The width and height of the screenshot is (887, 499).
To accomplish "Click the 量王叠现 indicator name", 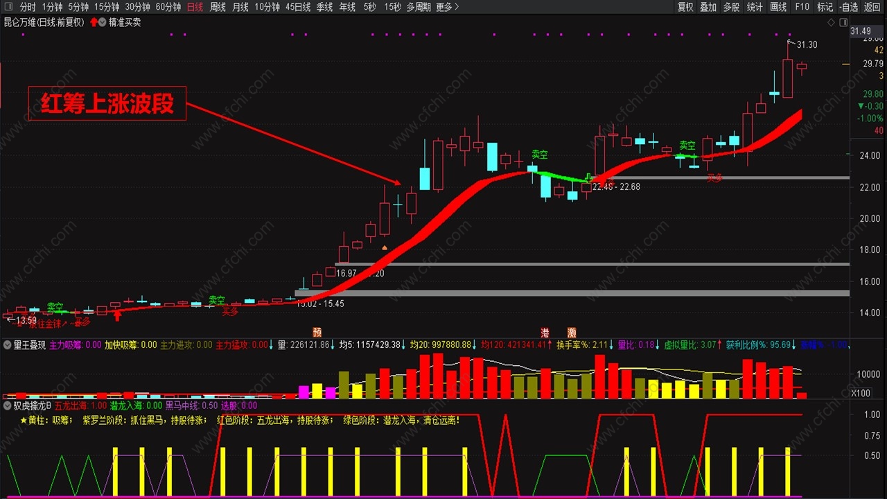I will (x=28, y=344).
